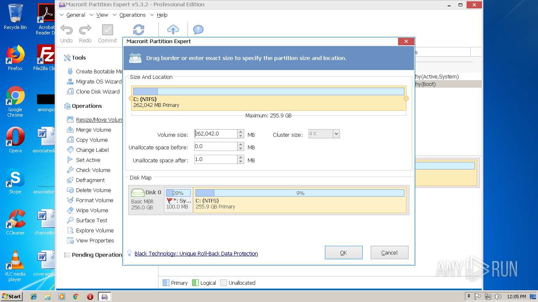Increase Unallocate space before value
The width and height of the screenshot is (538, 302).
[x=240, y=144]
